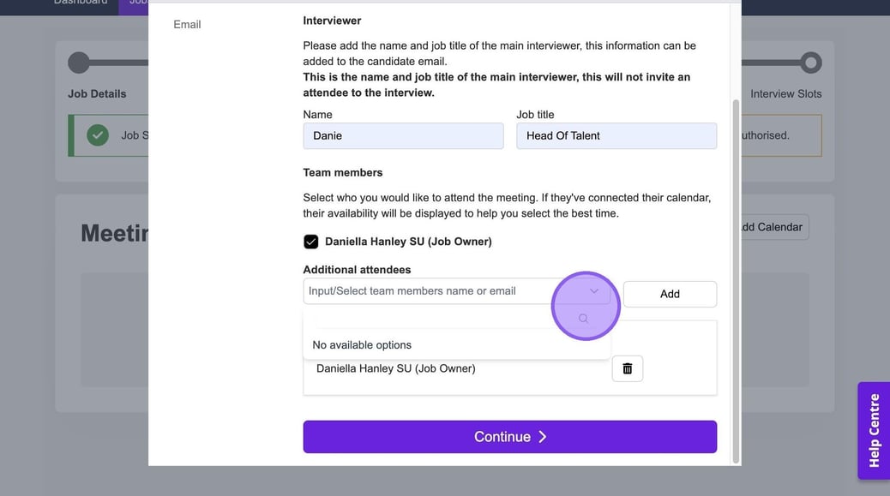
Task: Click the arrow icon on Continue
Action: [x=542, y=437]
